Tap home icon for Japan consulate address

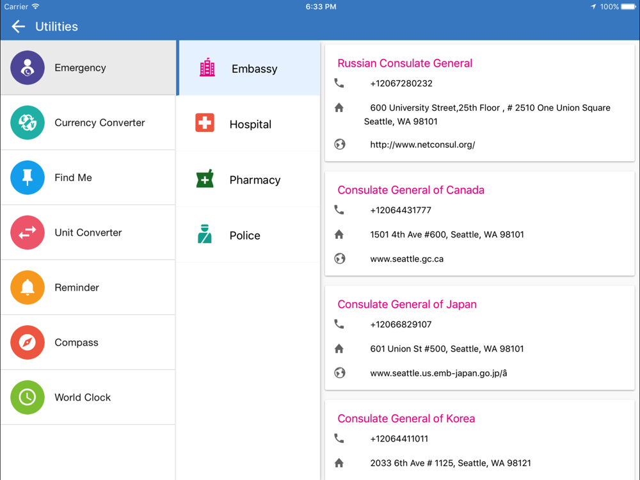tap(339, 349)
